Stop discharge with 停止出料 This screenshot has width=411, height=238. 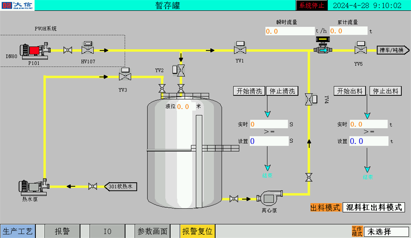pos(386,91)
